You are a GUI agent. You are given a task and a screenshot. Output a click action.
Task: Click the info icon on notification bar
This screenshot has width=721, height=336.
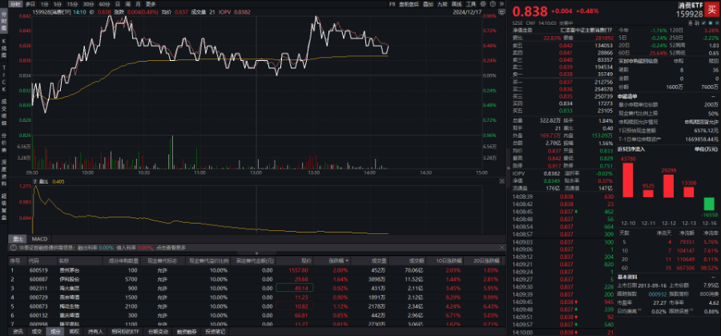coord(14,248)
